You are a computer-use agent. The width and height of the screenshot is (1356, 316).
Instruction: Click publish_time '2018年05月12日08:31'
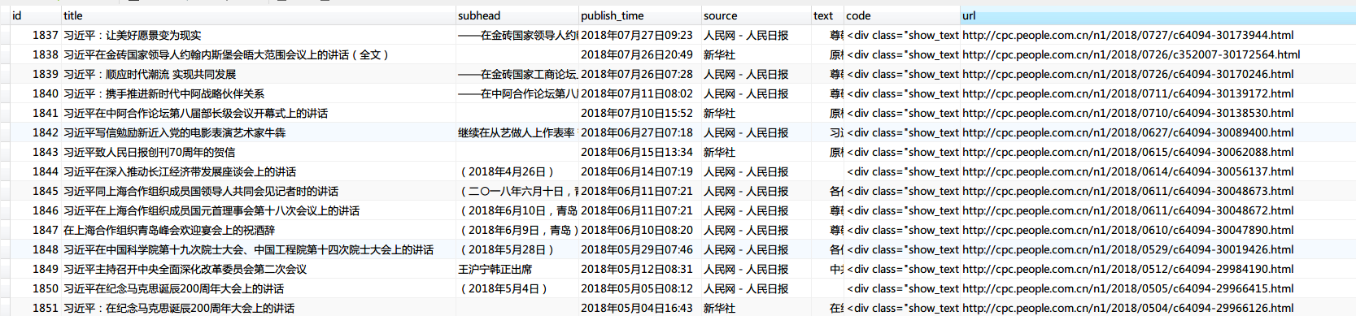point(637,269)
